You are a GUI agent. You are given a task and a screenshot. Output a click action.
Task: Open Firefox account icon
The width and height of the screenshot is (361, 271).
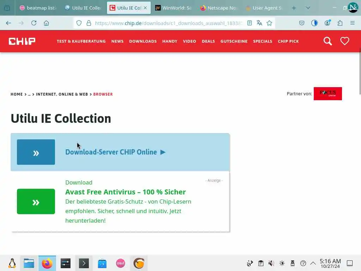coord(328,23)
